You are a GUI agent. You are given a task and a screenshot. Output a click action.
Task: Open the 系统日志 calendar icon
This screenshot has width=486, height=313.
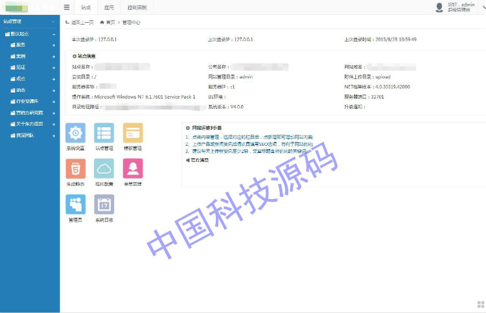pos(104,204)
